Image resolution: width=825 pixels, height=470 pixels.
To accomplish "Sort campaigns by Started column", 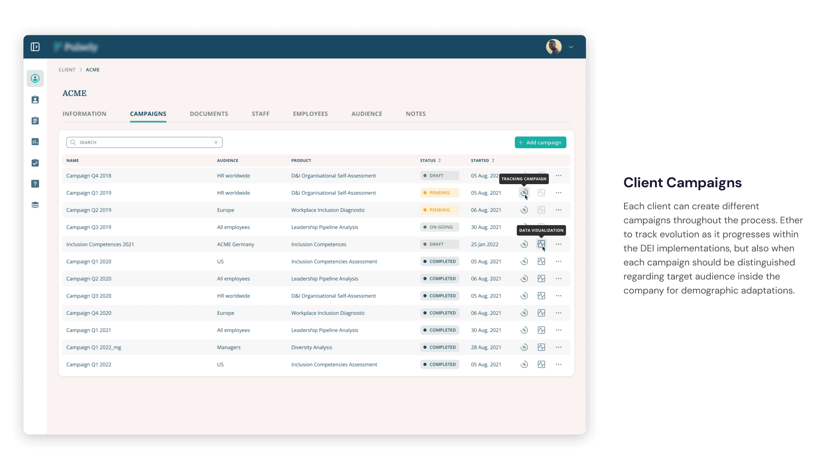I will coord(493,160).
